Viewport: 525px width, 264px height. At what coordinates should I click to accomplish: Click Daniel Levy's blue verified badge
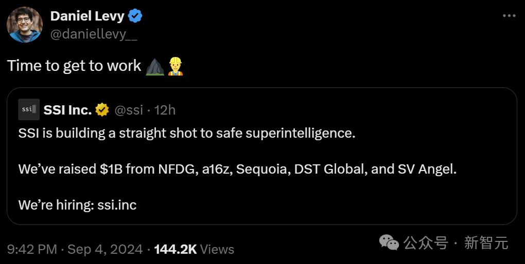[135, 16]
